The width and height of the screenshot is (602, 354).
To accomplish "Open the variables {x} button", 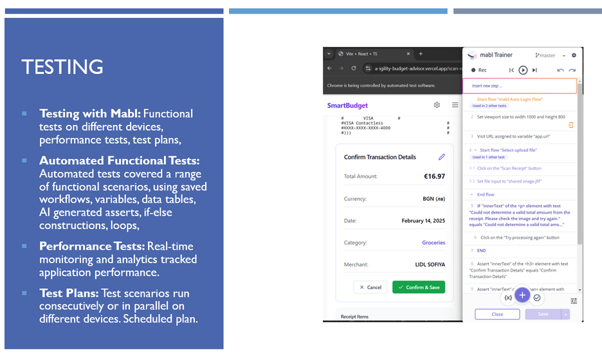I will coord(508,297).
